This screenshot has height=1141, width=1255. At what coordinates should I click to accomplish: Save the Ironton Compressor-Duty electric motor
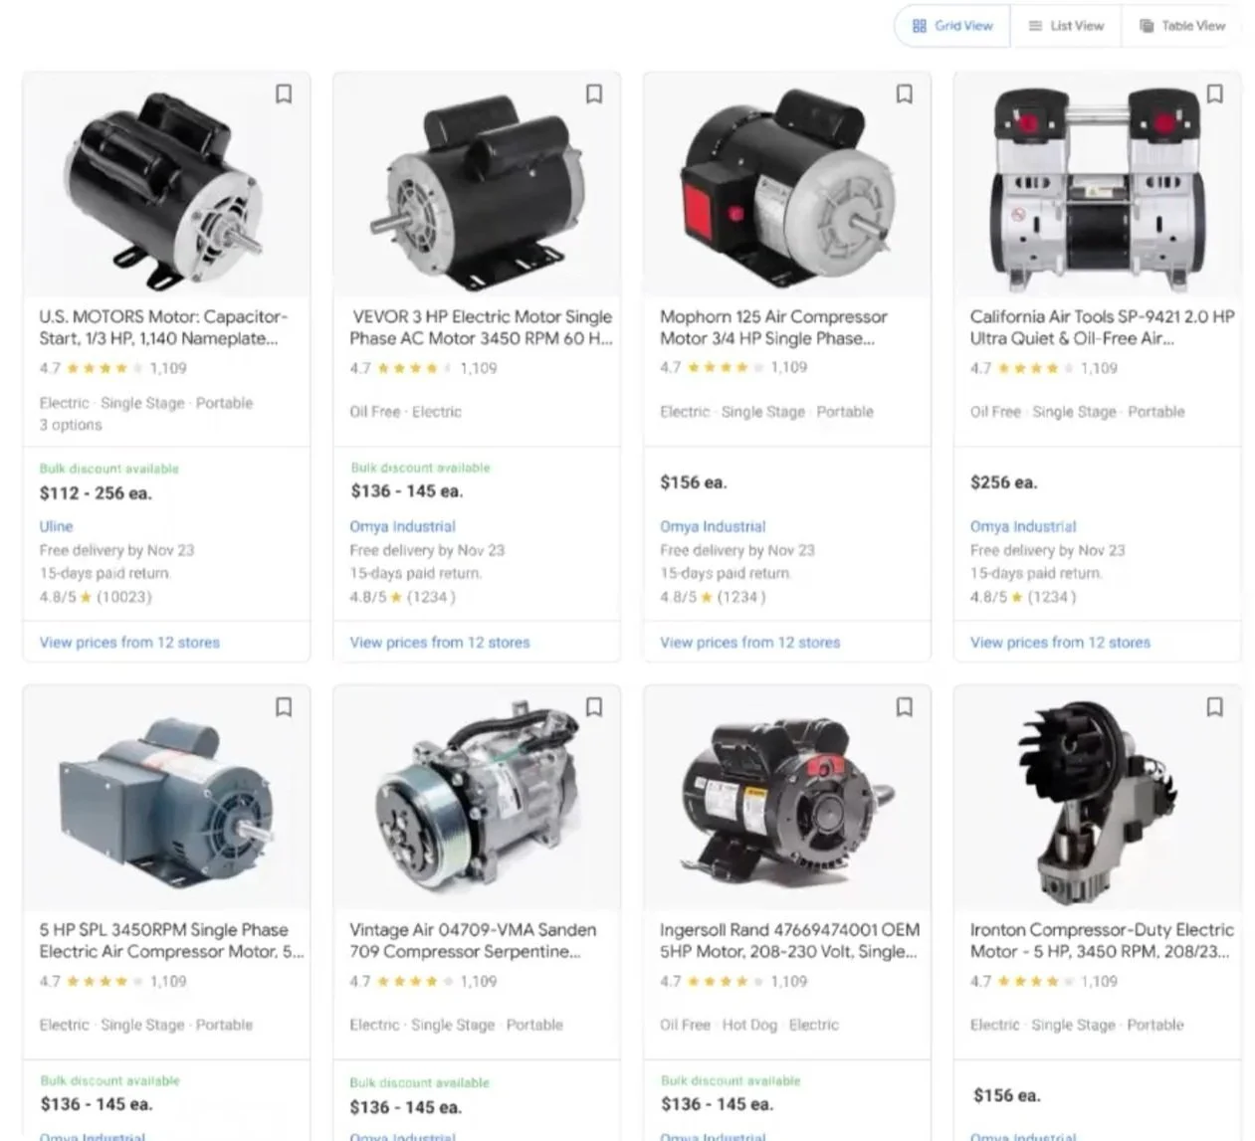pos(1215,706)
